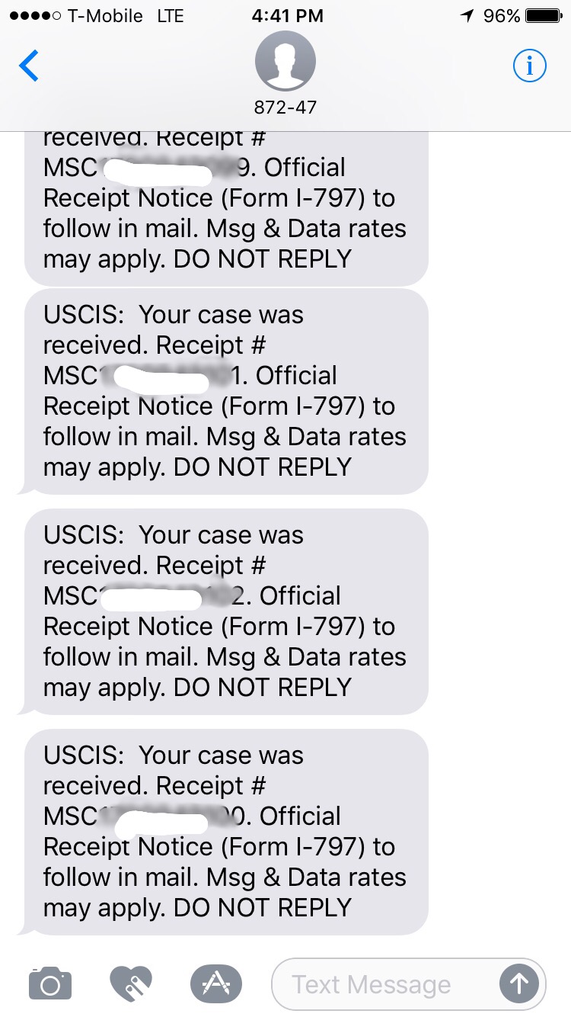Image resolution: width=571 pixels, height=1017 pixels.
Task: Tap the LTE network indicator
Action: pyautogui.click(x=170, y=16)
